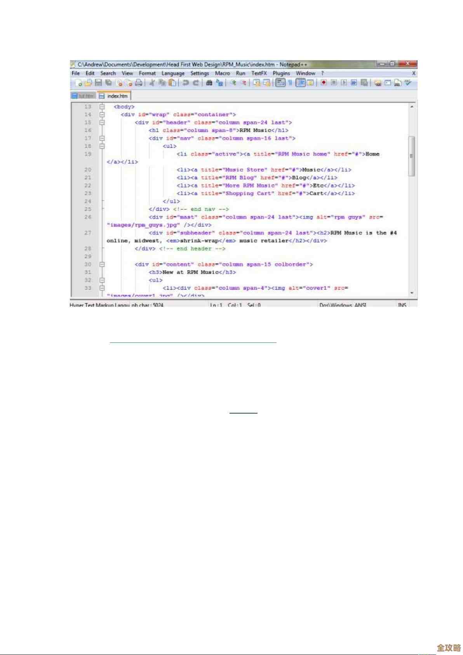Open the File menu

tap(76, 73)
